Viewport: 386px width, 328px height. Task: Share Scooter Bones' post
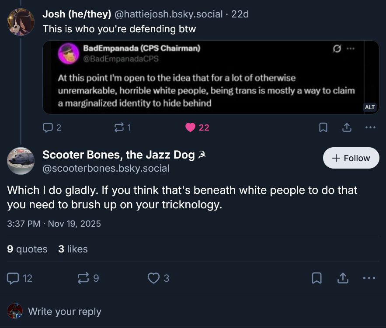(343, 278)
